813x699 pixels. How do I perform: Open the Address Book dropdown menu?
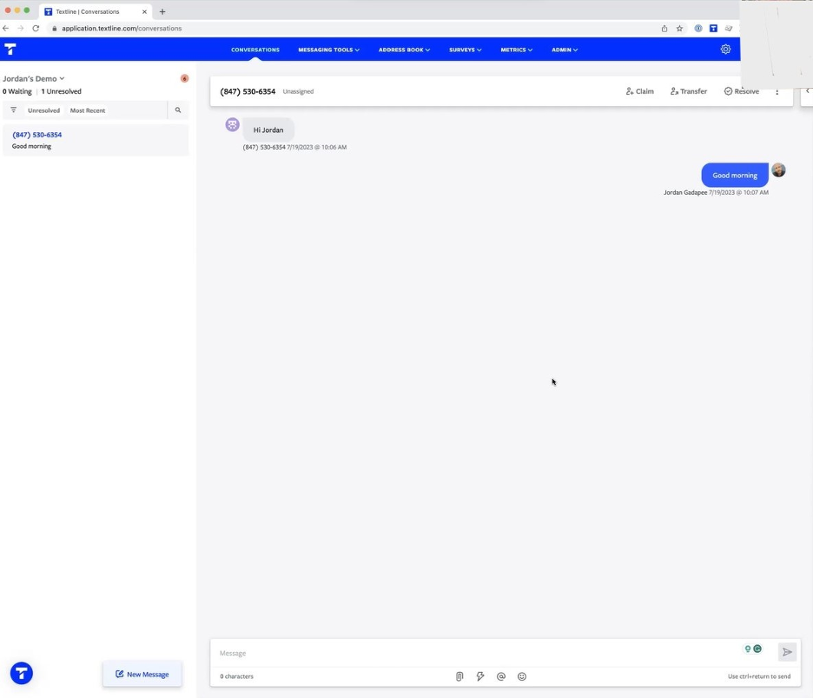coord(404,50)
